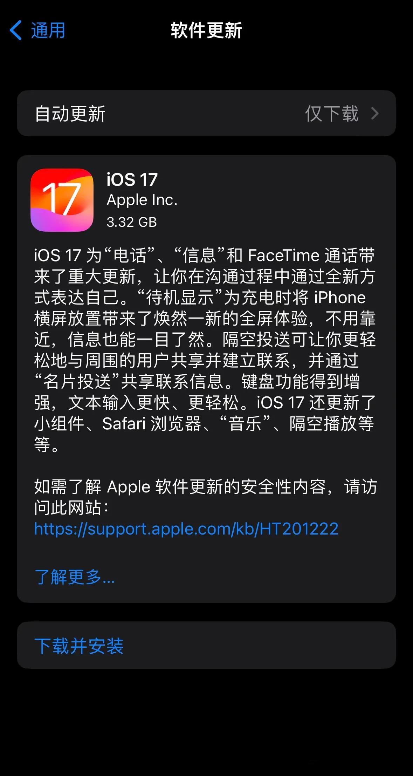The height and width of the screenshot is (776, 413).
Task: Tap the word FaceTime in the description
Action: 283,255
